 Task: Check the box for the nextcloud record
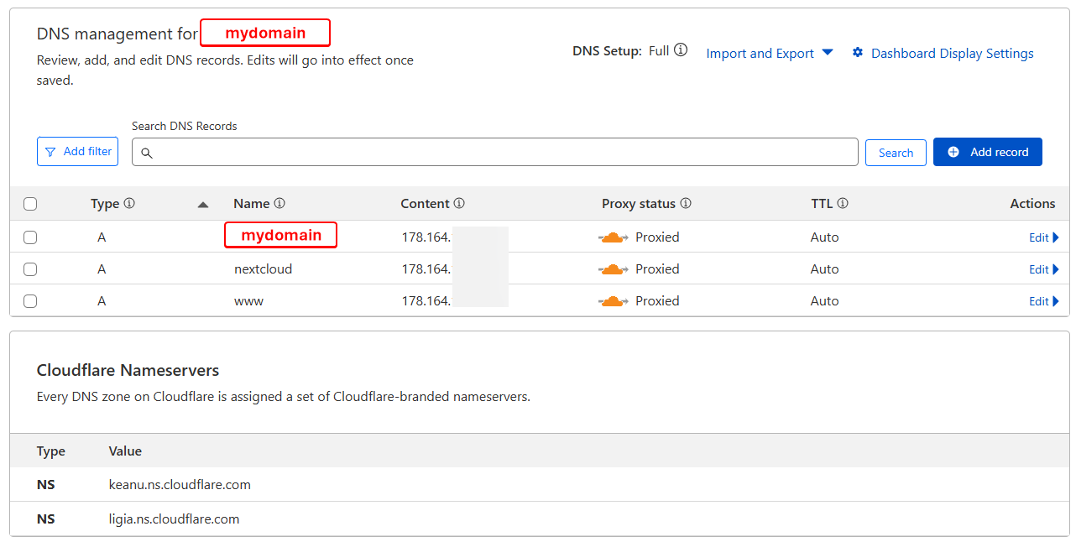(30, 269)
